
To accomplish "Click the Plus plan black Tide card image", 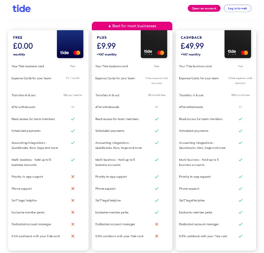I will coord(154,44).
